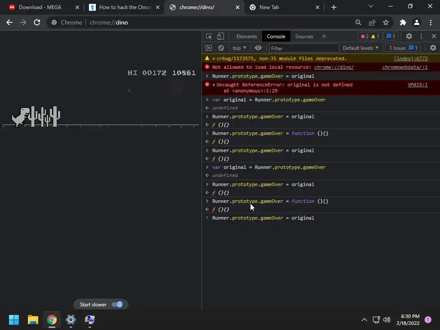The height and width of the screenshot is (330, 440).
Task: Focus the console Filter field
Action: [x=304, y=48]
